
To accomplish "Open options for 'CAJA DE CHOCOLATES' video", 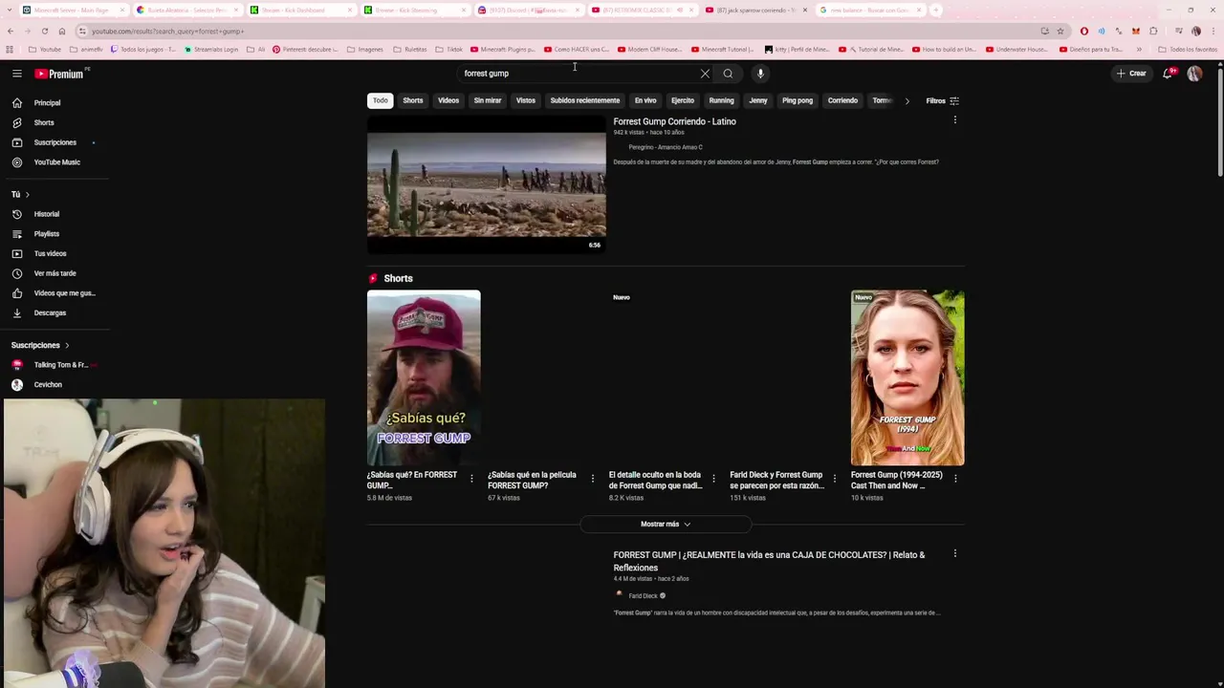I will click(954, 553).
